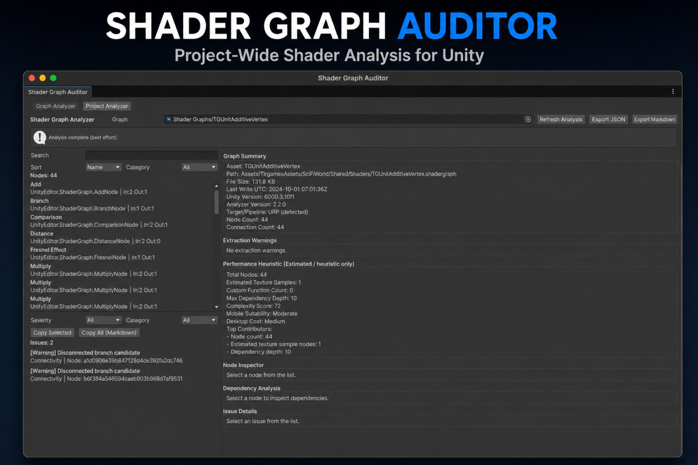Image resolution: width=698 pixels, height=465 pixels.
Task: Click the Unity Version: 6000.3.10f1 line
Action: [260, 197]
